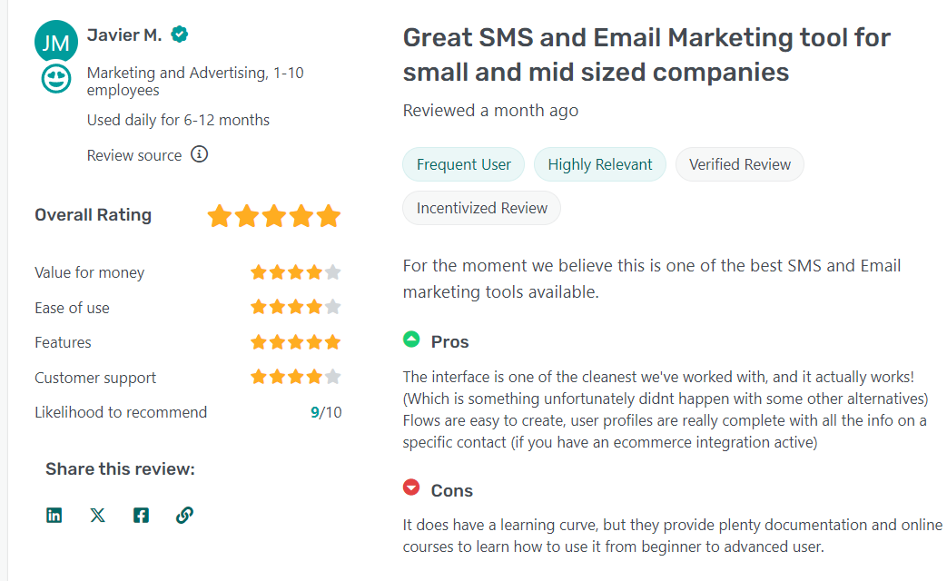Copy the review share link

184,515
